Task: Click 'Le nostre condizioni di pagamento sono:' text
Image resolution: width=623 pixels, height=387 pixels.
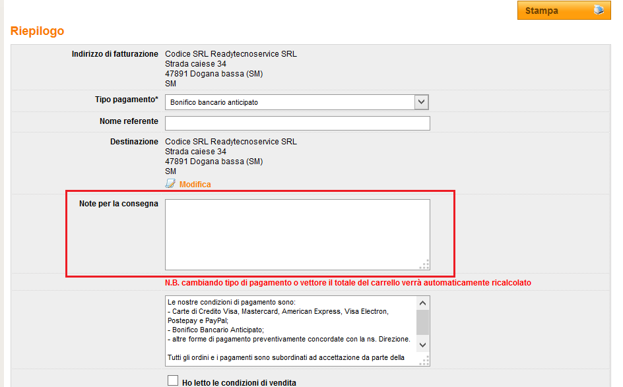Action: coord(232,302)
